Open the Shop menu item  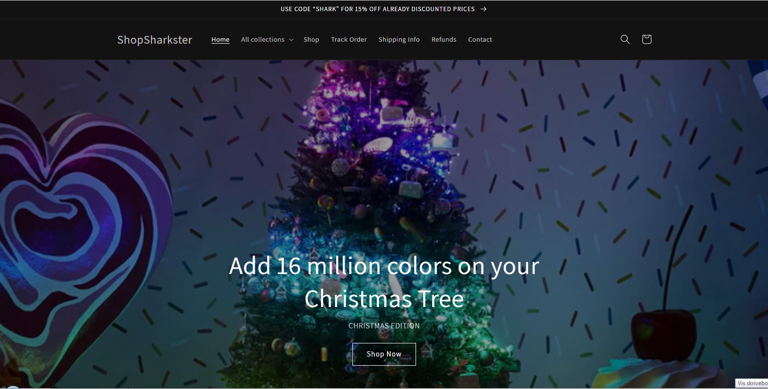coord(311,40)
